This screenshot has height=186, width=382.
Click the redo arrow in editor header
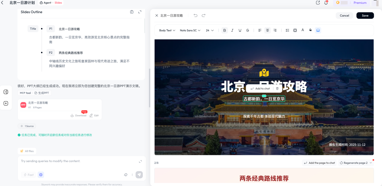203,16
